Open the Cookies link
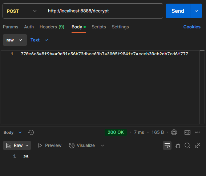 pyautogui.click(x=192, y=27)
